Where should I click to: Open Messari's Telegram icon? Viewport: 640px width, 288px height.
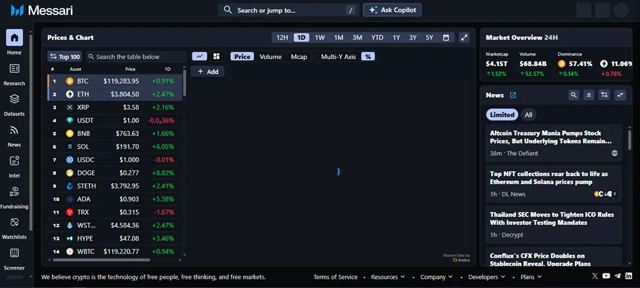click(x=618, y=276)
